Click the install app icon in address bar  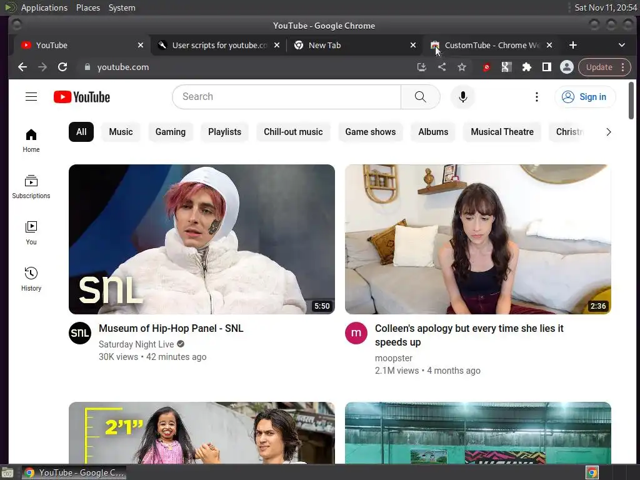[422, 67]
